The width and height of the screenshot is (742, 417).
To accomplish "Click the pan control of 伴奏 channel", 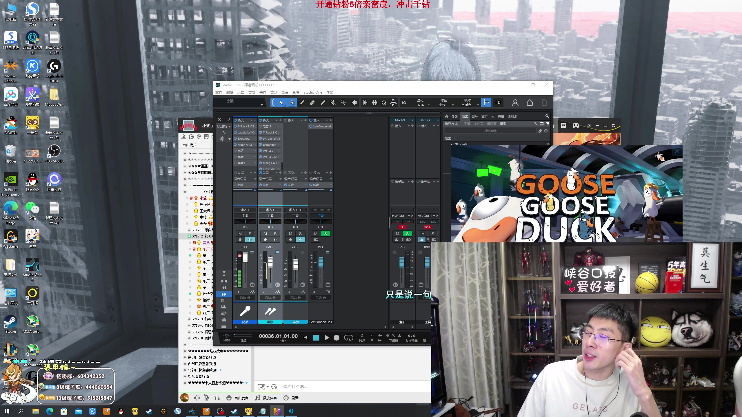I will pos(295,222).
